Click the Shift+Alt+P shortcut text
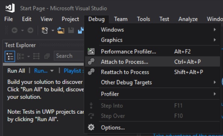 189,72
